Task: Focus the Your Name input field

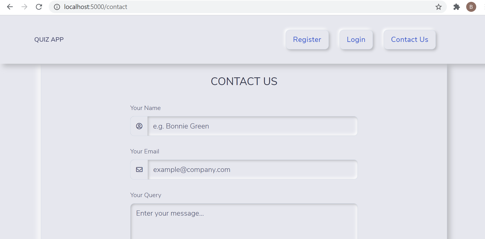Action: (252, 126)
